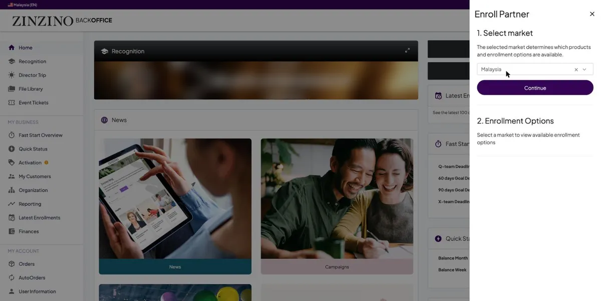
Task: Open Reporting sidebar link
Action: tap(30, 204)
